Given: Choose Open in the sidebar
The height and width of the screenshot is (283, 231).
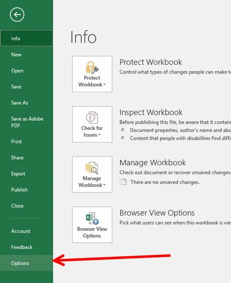Looking at the screenshot, I should pos(26,71).
